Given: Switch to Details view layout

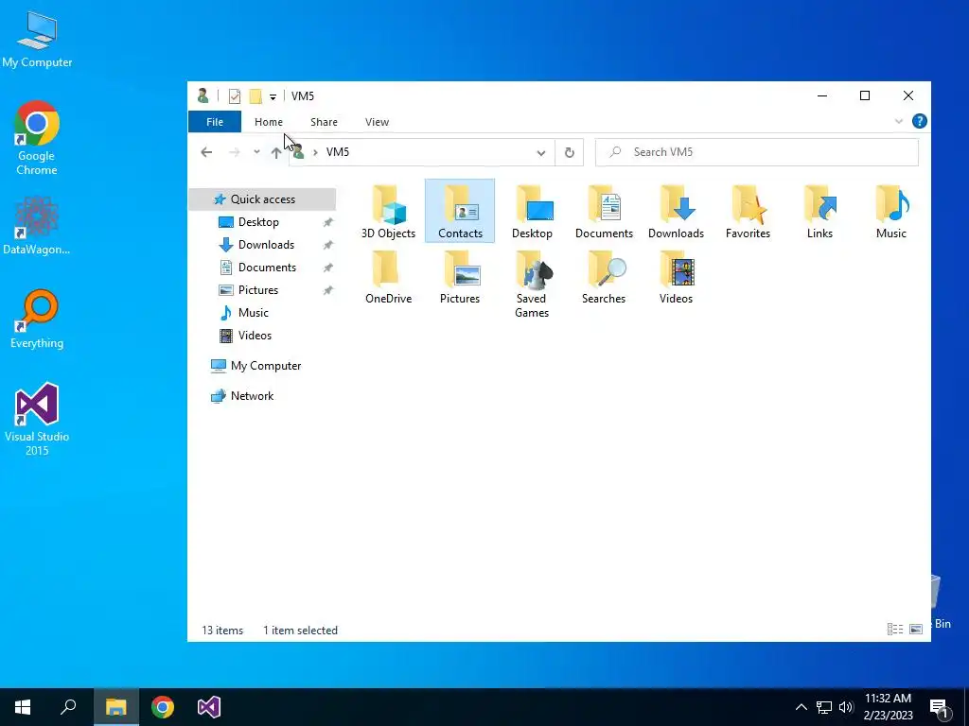Looking at the screenshot, I should [x=895, y=629].
